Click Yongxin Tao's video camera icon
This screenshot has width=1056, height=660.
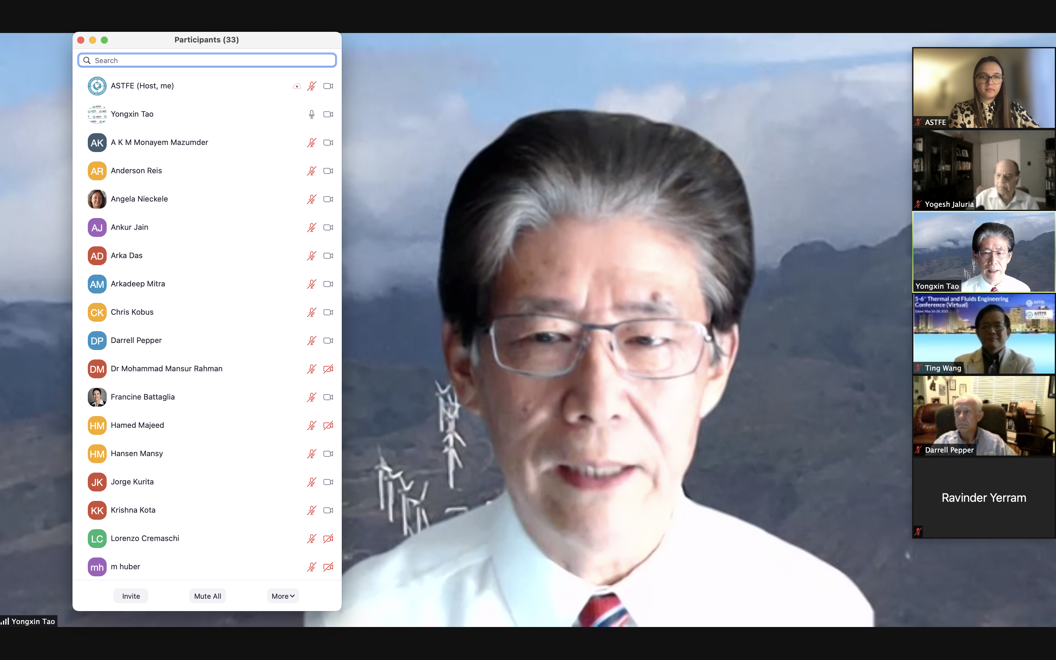pos(328,114)
